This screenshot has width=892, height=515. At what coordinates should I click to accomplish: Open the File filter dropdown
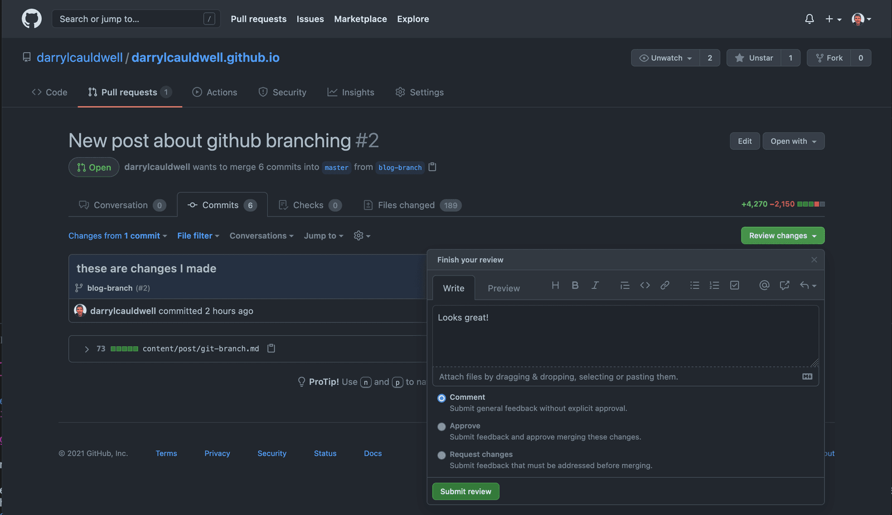[198, 236]
